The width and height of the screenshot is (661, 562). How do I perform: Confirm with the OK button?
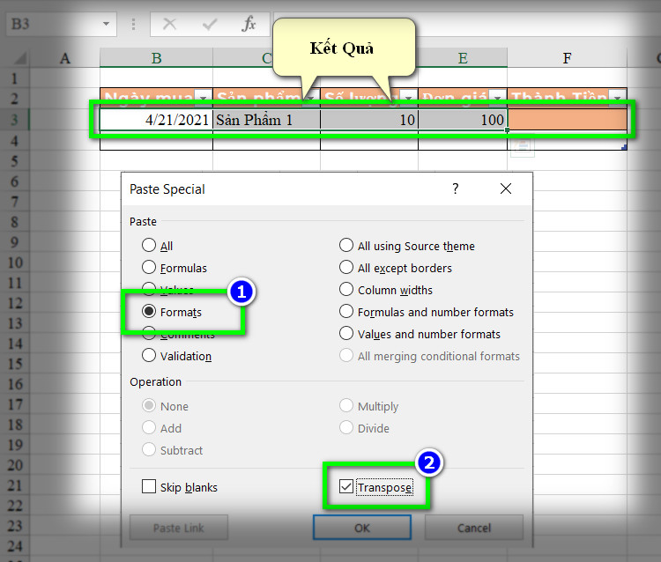tap(361, 527)
